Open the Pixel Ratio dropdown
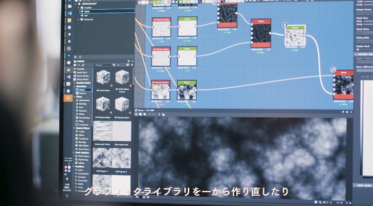The height and width of the screenshot is (206, 373). 364,33
